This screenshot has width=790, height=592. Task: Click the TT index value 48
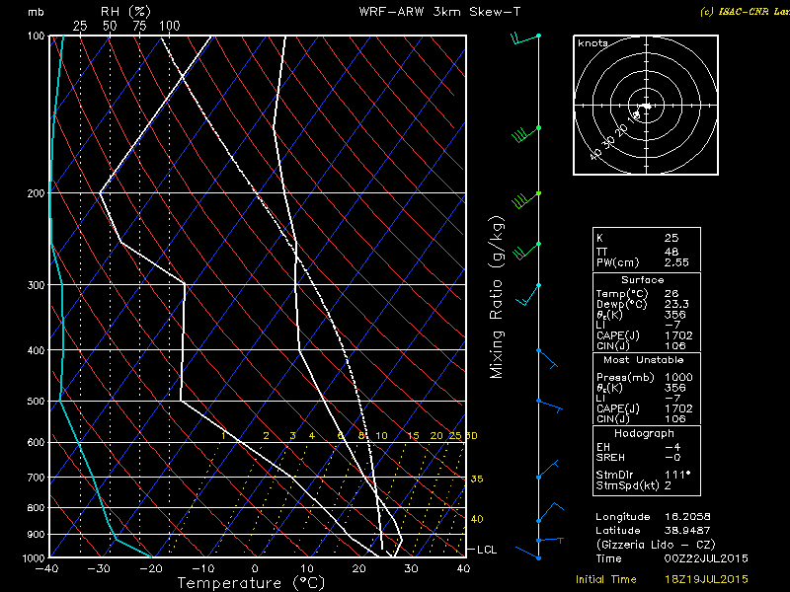tap(671, 252)
